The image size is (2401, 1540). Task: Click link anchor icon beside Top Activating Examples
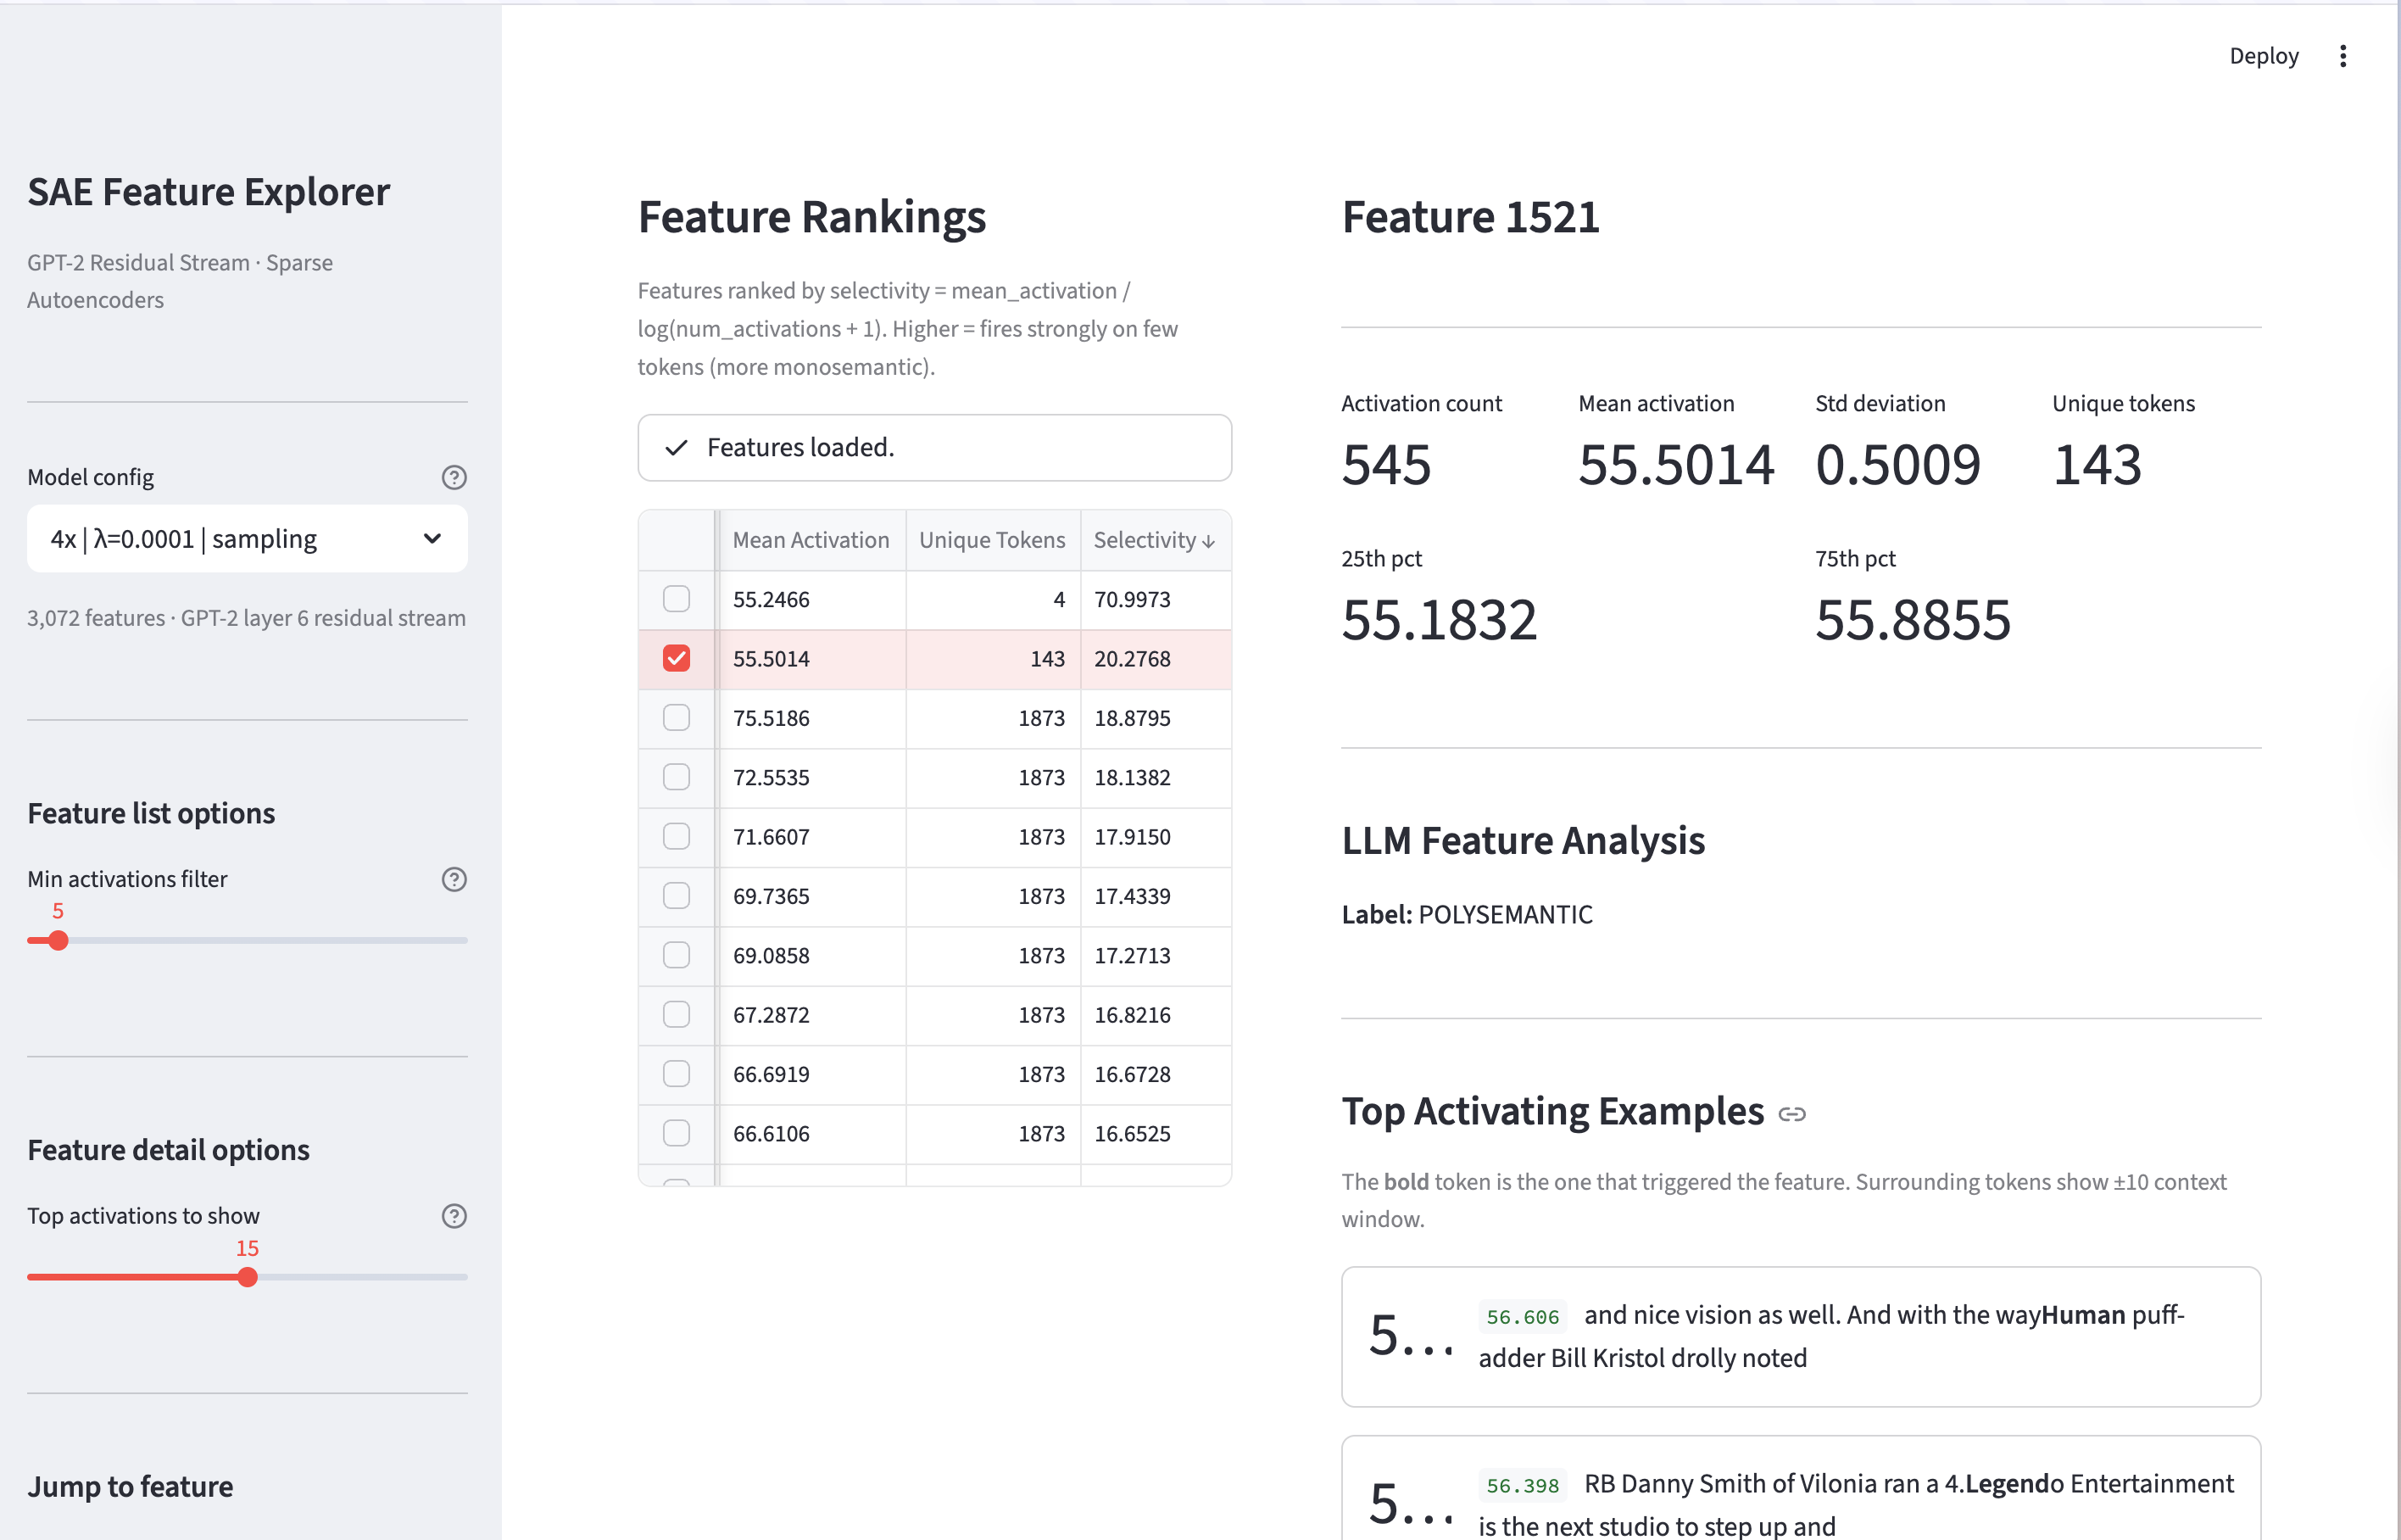click(1792, 1114)
